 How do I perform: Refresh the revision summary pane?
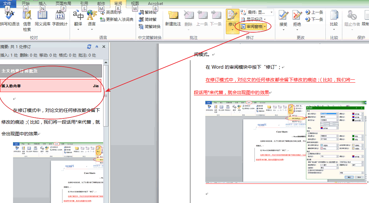point(89,47)
